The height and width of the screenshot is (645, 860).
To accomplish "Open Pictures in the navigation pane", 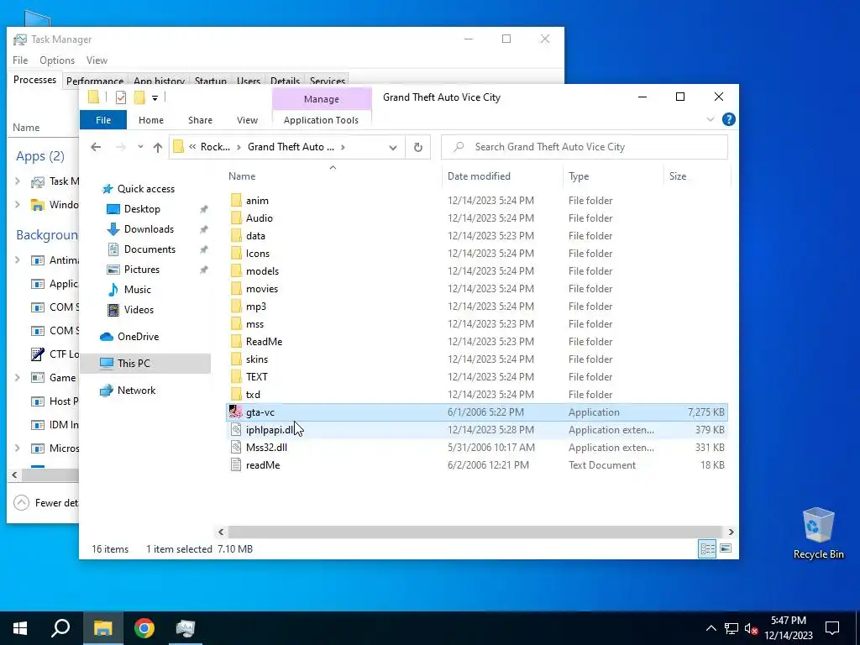I will coord(141,270).
